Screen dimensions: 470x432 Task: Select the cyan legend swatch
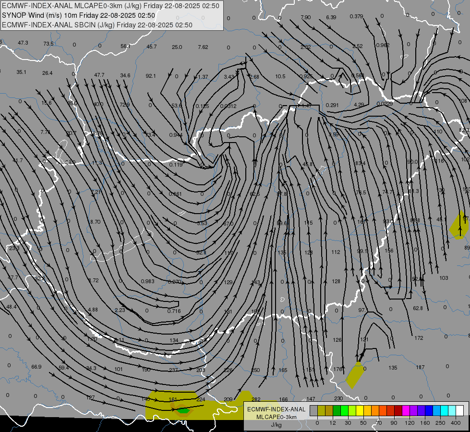[444, 411]
